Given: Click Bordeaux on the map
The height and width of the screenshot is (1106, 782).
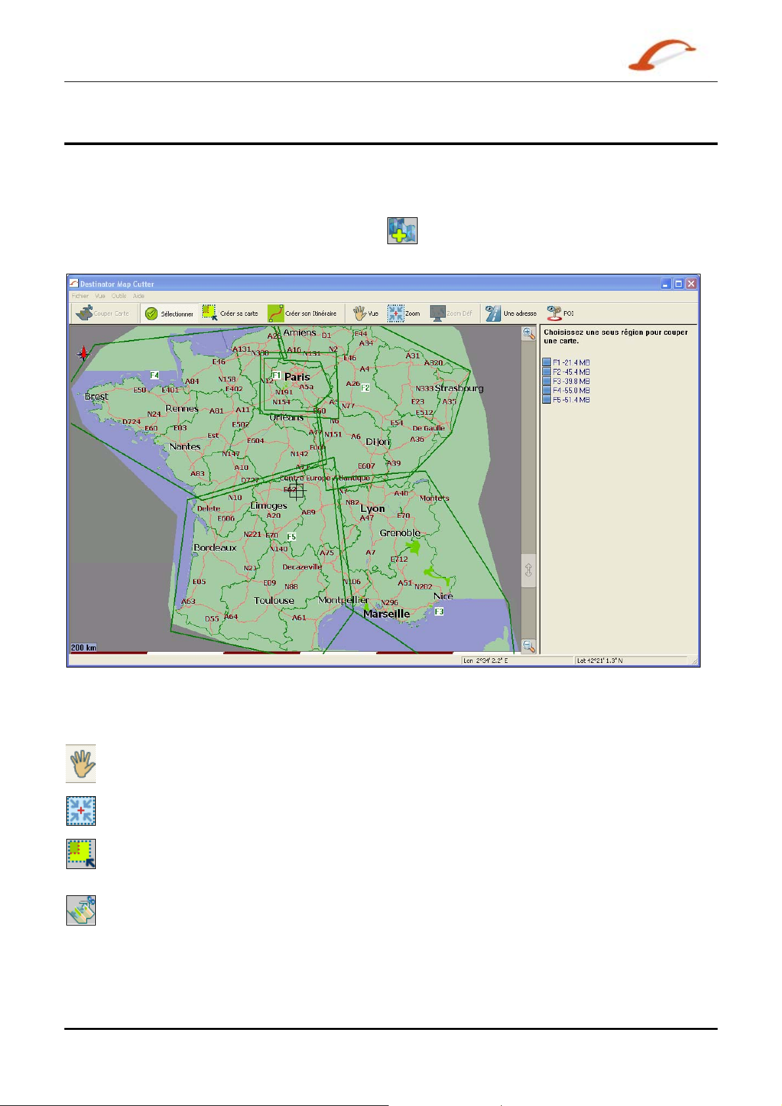Looking at the screenshot, I should [215, 547].
